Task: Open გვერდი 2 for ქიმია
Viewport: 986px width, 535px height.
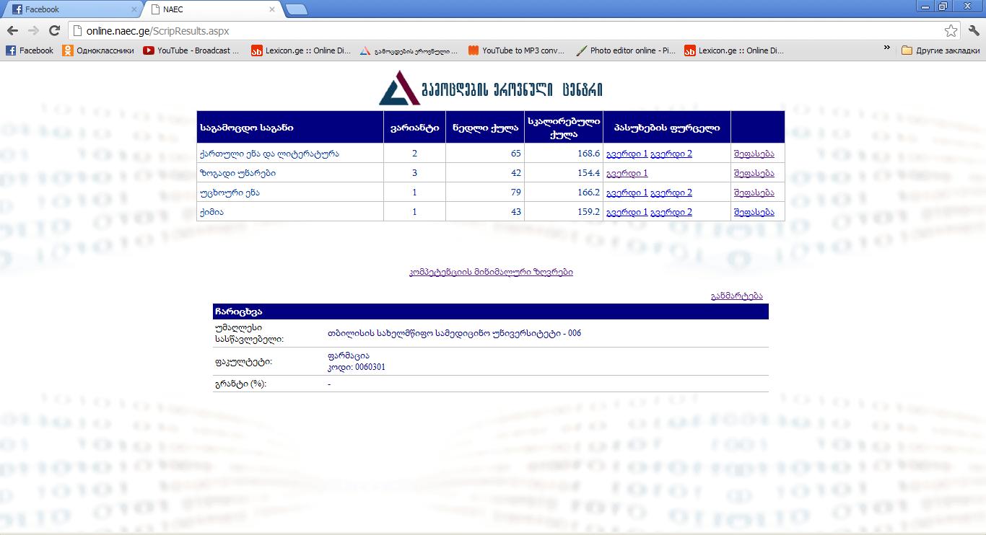Action: click(671, 212)
